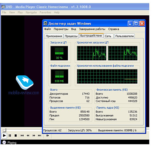Click the seek bar thumb in Media Player
Viewport: 153px width, 147px height.
4,130
